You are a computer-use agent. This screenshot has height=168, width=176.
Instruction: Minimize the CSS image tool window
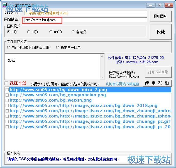tap(151, 5)
